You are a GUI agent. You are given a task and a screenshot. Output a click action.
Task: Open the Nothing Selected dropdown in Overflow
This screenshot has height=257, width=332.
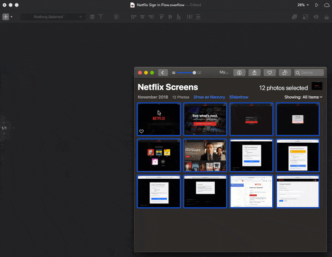point(53,17)
